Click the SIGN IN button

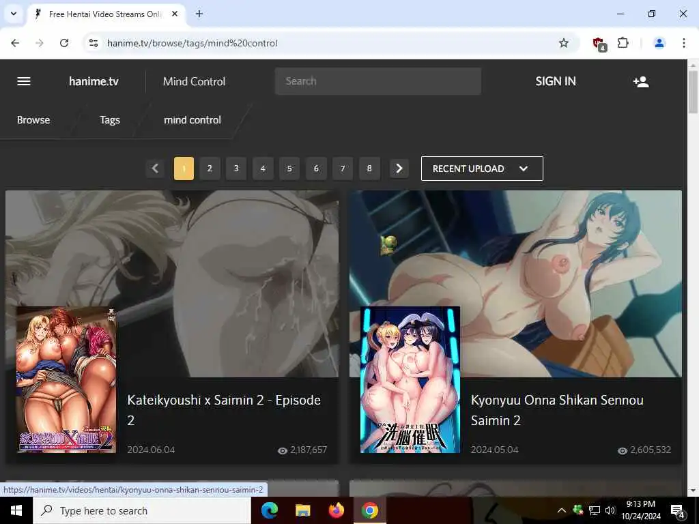click(556, 81)
